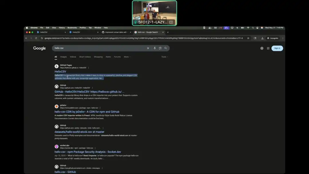Open the Apple menu
309x174 pixels.
pos(27,28)
